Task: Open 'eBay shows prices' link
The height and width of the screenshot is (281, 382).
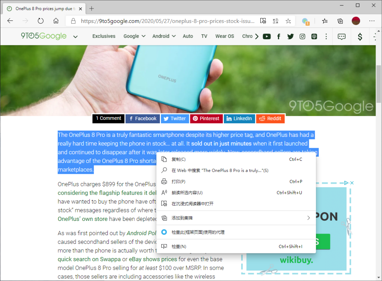Action: tap(153, 259)
